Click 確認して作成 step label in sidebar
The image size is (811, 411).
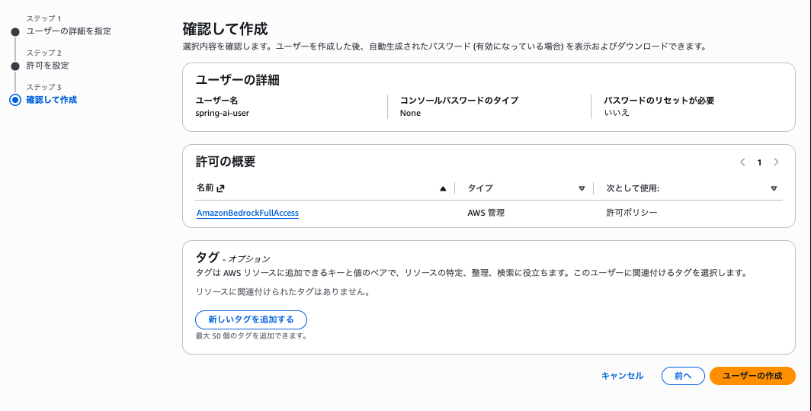pos(52,99)
